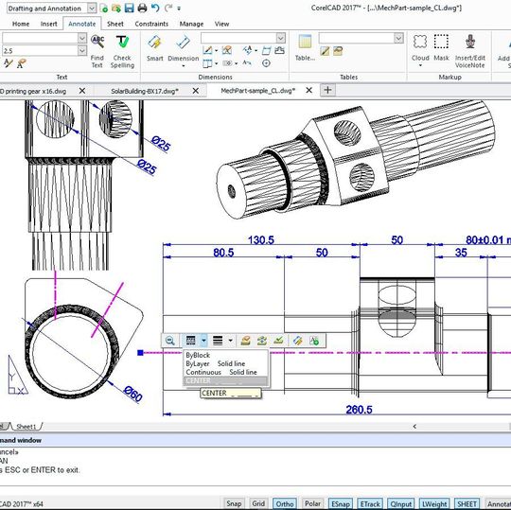Toggle QInput in status bar
The height and width of the screenshot is (510, 511).
(x=401, y=503)
